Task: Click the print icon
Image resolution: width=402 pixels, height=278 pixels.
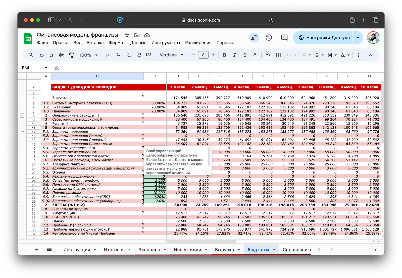Action: (x=62, y=55)
